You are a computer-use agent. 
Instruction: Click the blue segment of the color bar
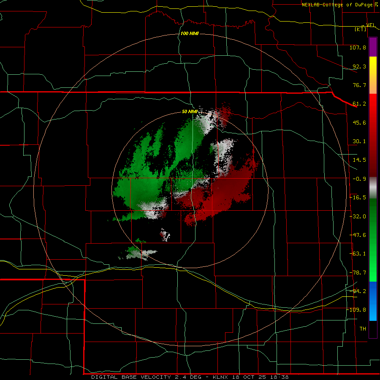click(373, 301)
